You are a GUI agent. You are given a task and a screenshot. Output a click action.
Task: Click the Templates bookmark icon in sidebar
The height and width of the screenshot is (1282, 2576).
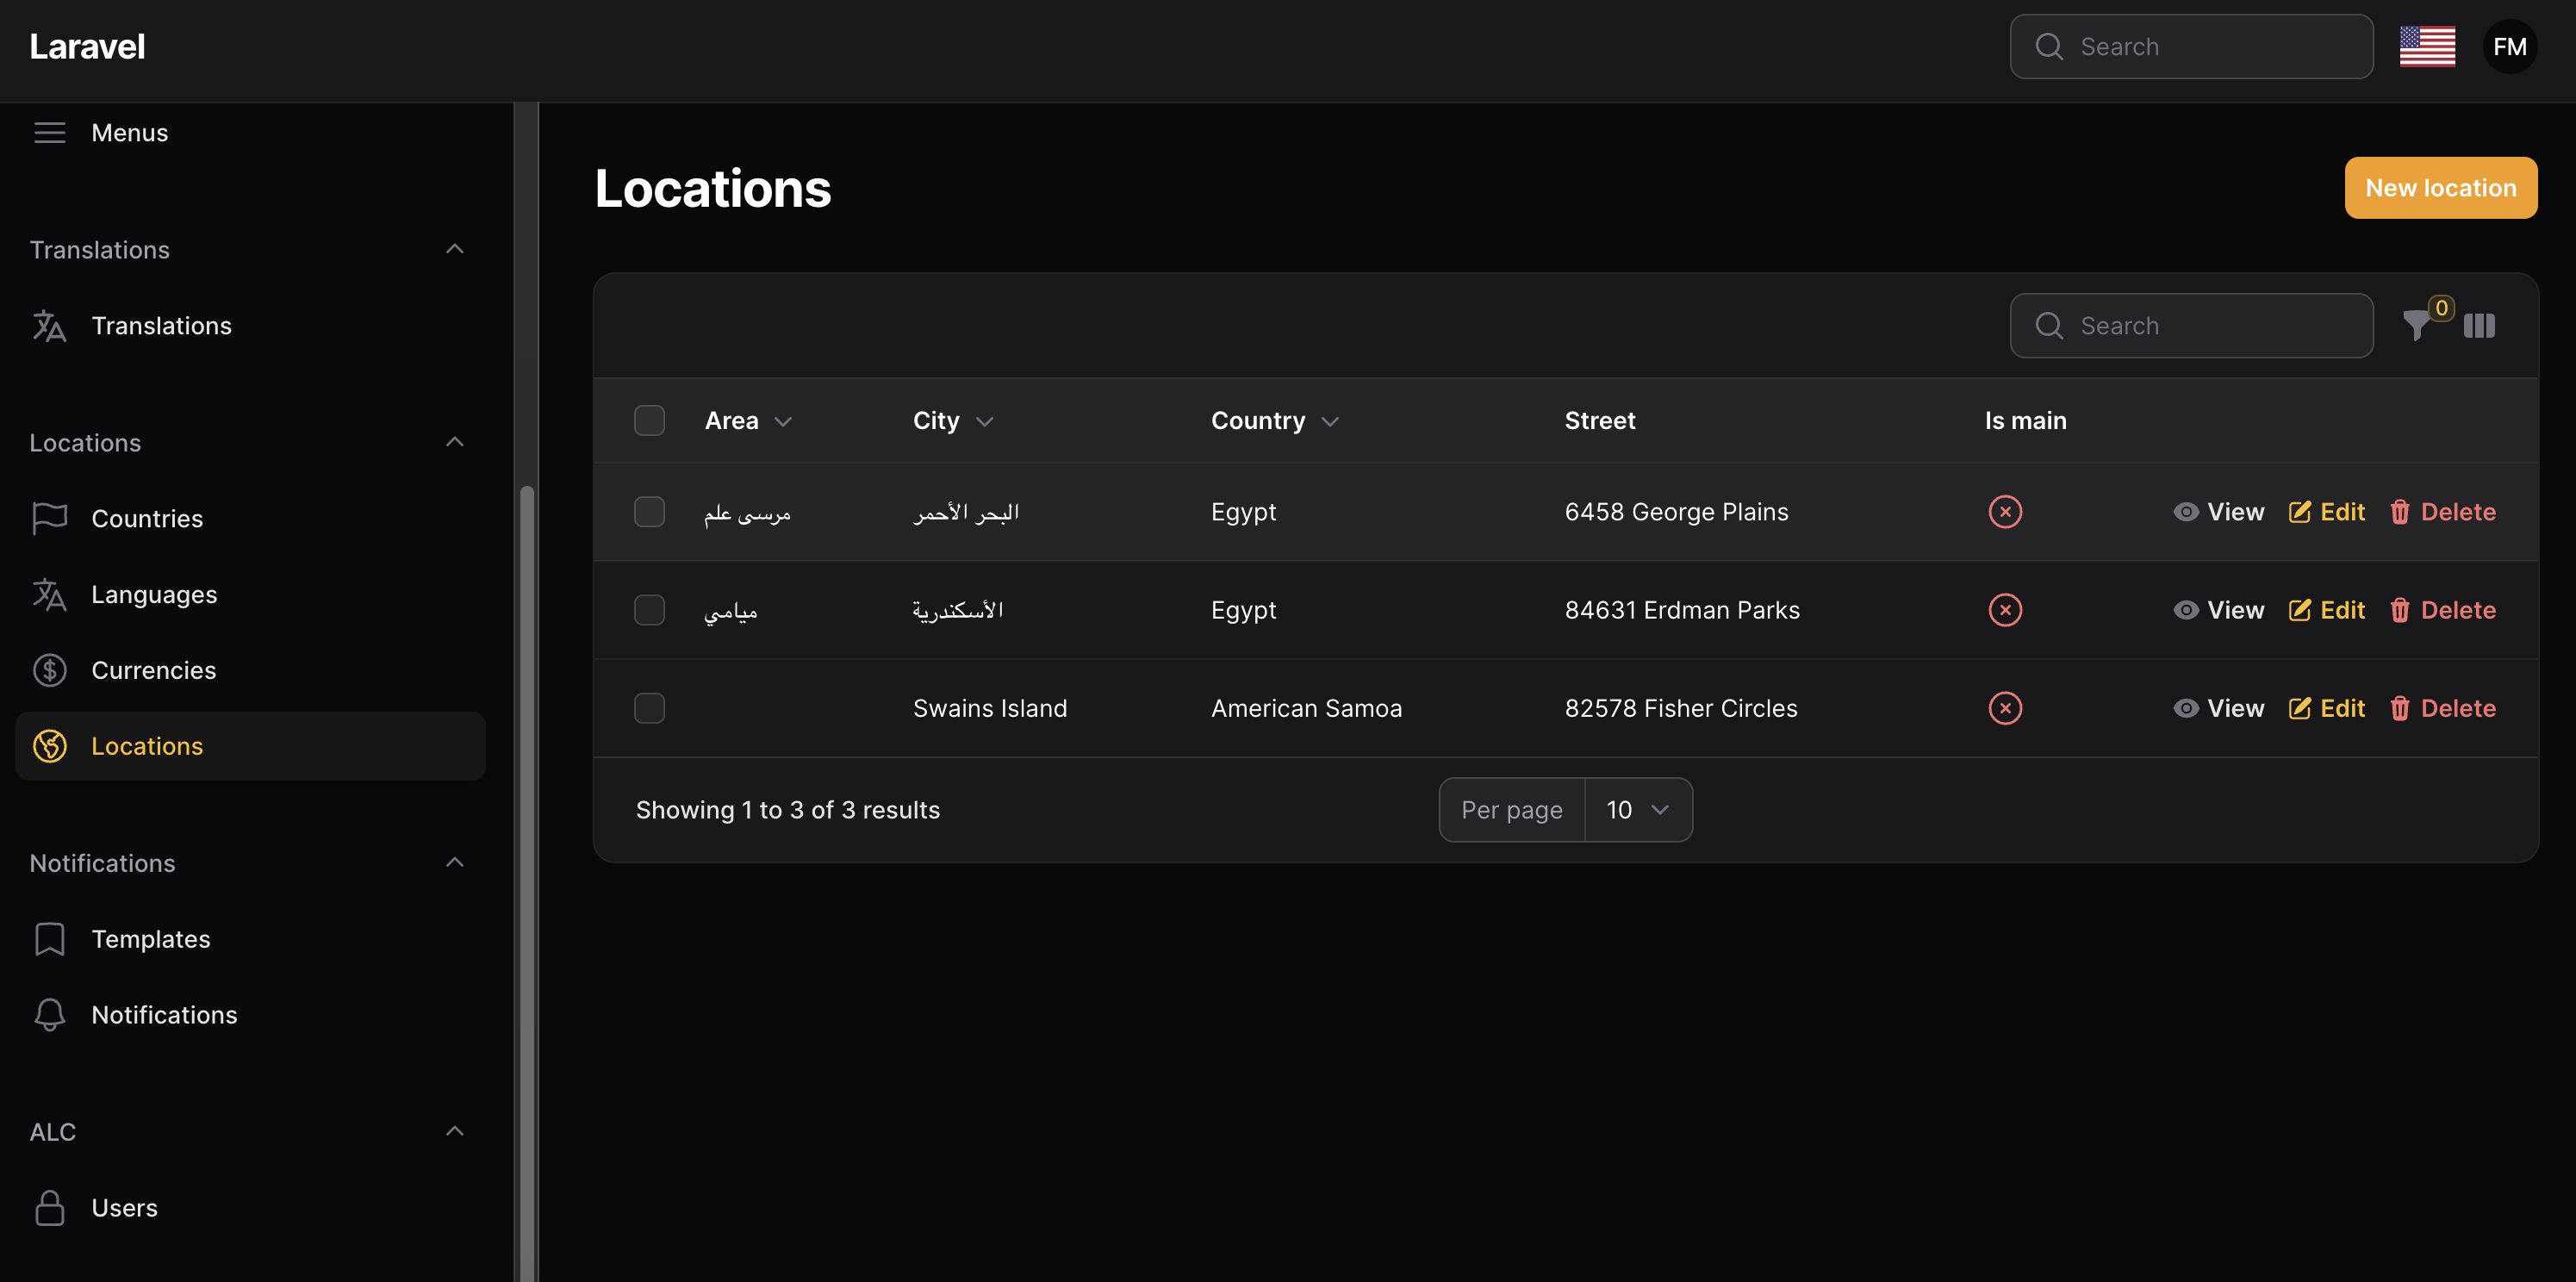click(x=49, y=938)
